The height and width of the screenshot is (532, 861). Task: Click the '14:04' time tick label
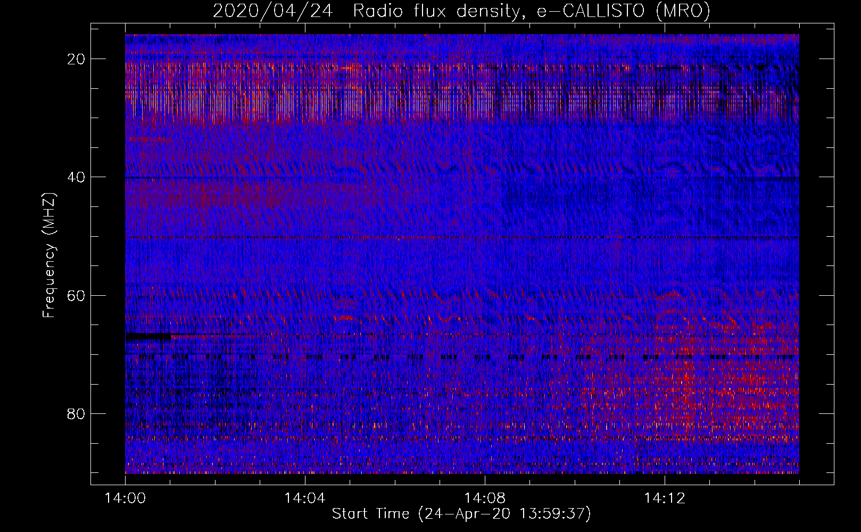click(305, 498)
